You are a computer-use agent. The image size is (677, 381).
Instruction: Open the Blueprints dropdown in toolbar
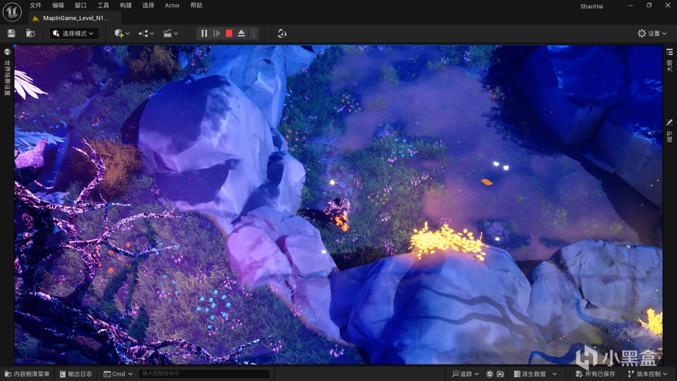pyautogui.click(x=146, y=33)
